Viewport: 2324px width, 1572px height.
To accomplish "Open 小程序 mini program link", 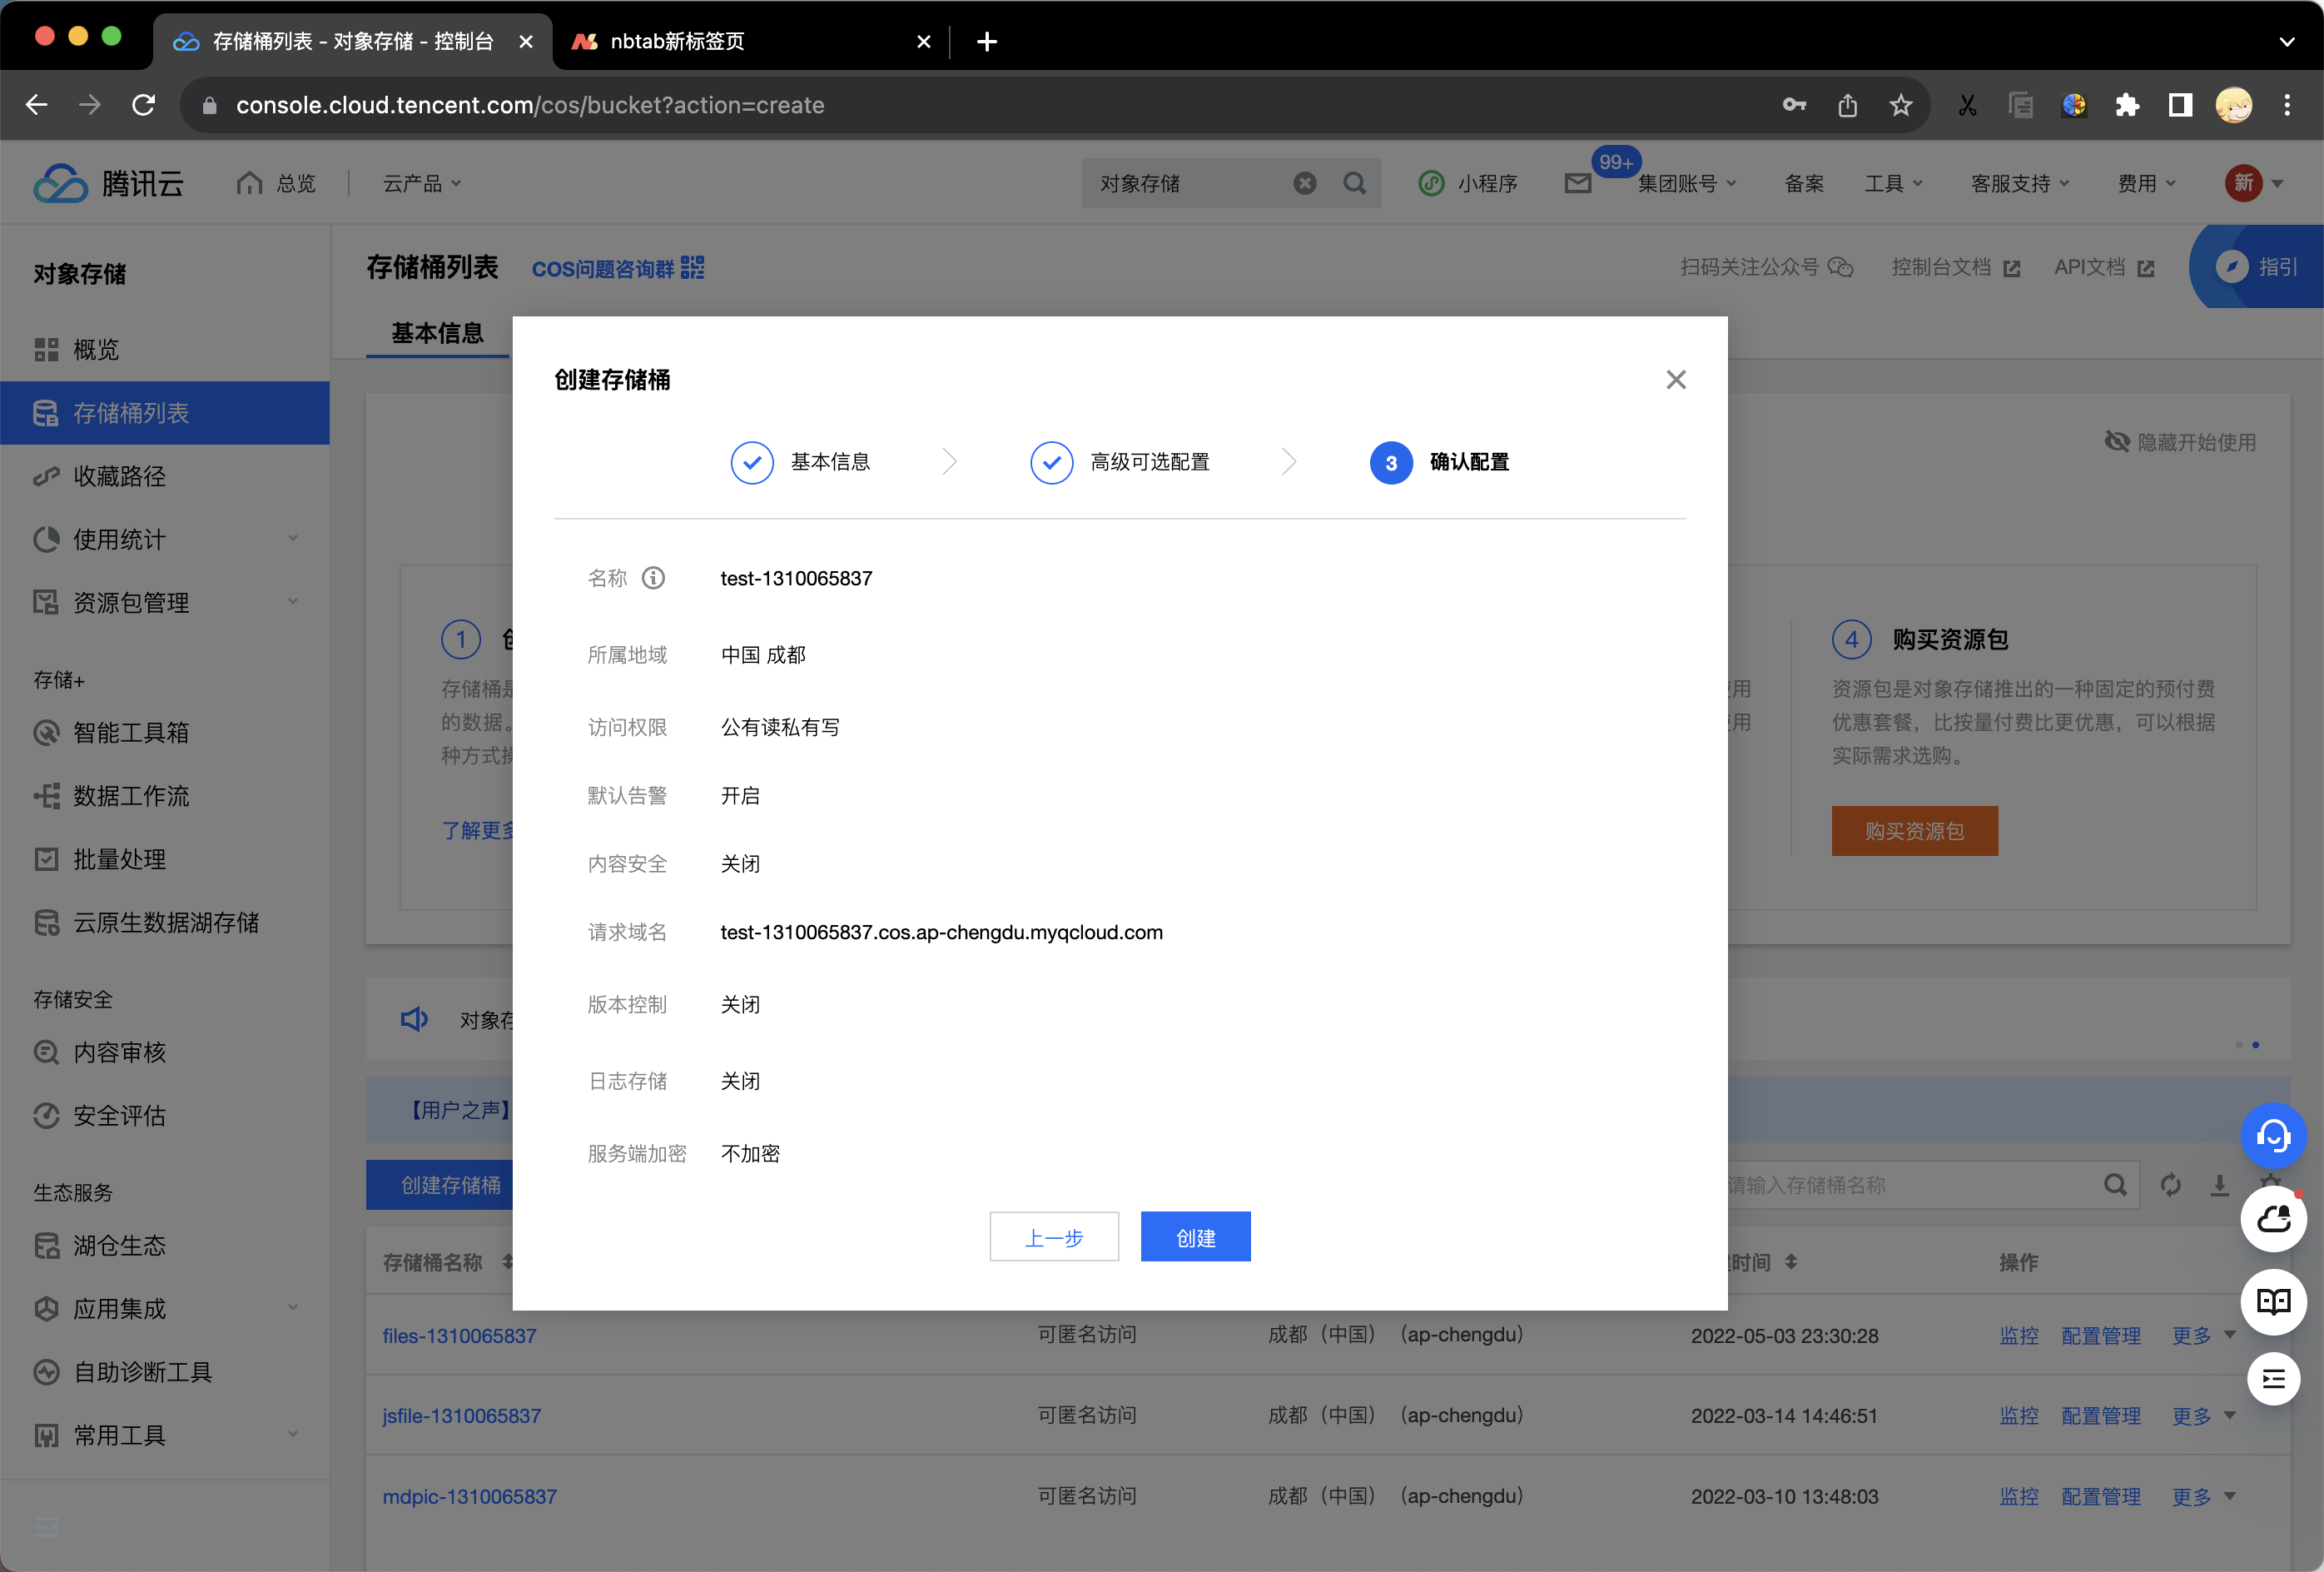I will pos(1468,183).
